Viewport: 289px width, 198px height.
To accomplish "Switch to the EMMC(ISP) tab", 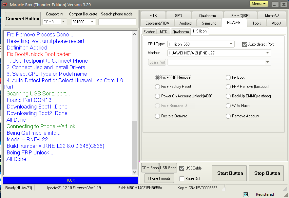I will click(241, 16).
